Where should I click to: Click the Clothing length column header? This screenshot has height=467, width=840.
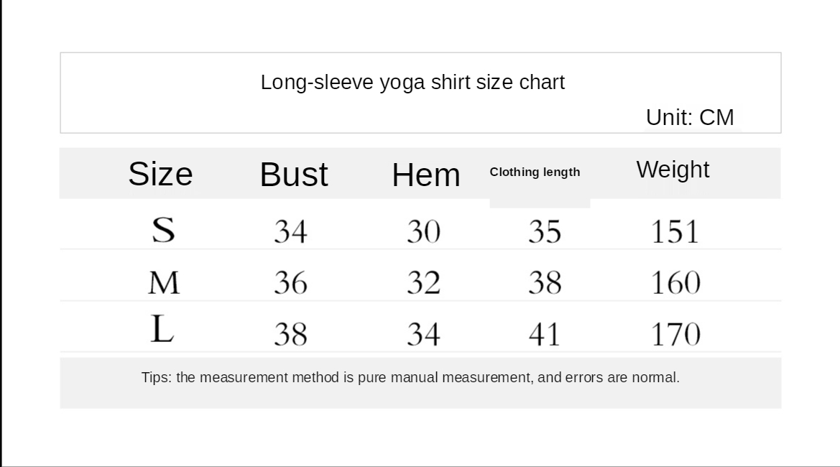(x=535, y=172)
